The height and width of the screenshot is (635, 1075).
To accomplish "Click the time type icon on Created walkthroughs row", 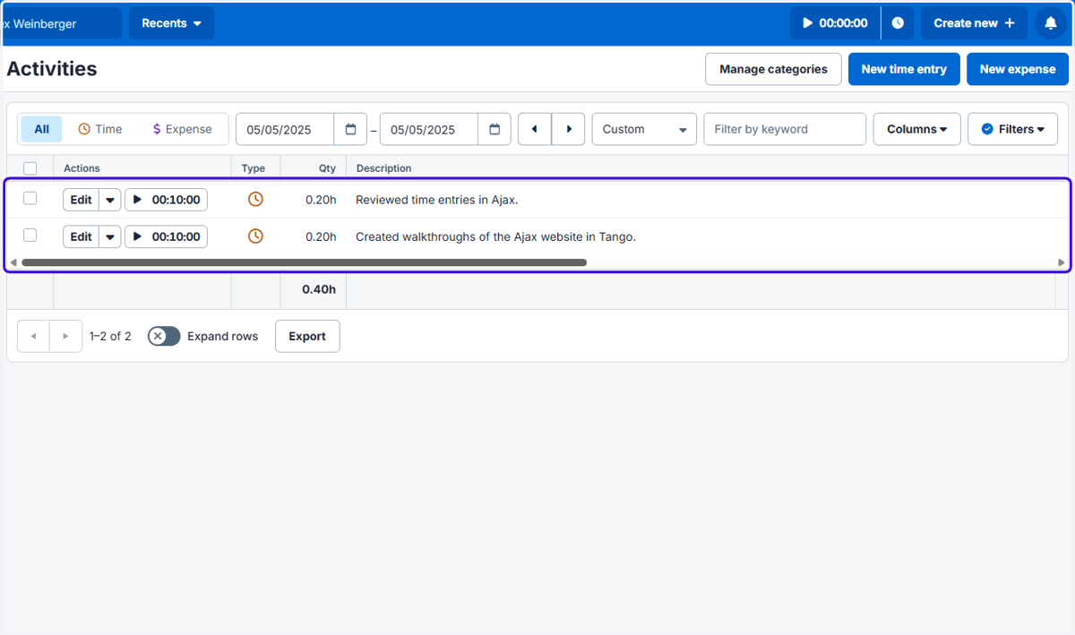I will point(255,236).
